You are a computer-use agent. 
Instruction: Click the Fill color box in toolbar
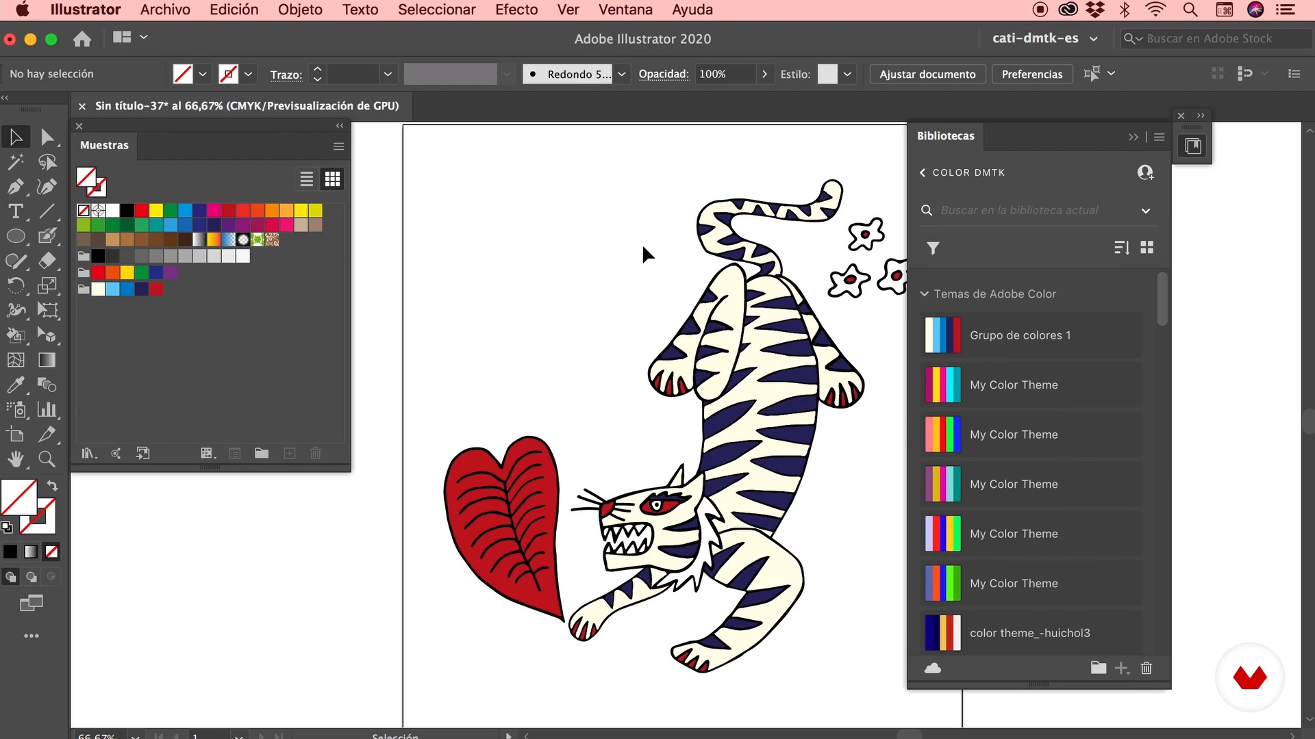[18, 497]
